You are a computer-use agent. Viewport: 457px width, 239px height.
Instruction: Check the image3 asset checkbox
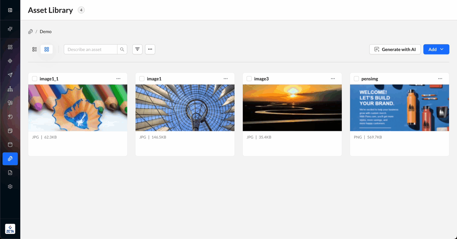249,79
